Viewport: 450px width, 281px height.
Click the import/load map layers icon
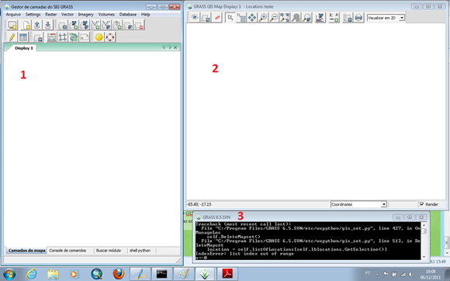pos(63,25)
